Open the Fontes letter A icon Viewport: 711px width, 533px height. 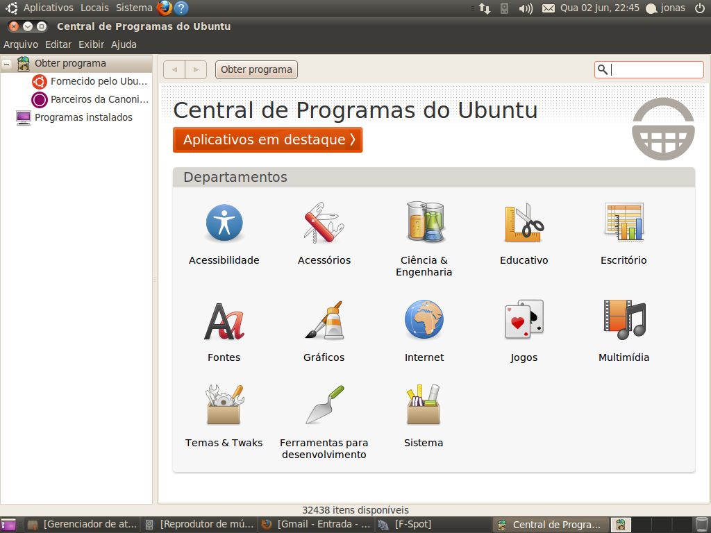coord(224,321)
